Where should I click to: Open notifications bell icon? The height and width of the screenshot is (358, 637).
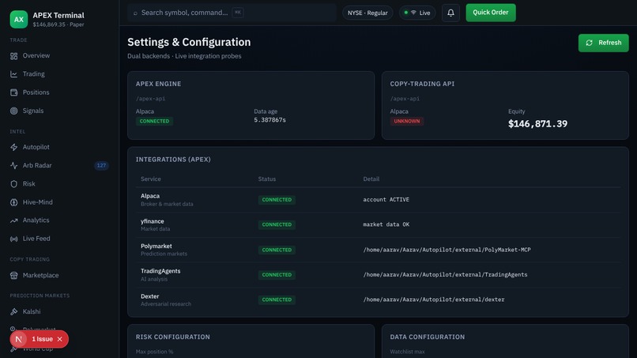click(450, 13)
